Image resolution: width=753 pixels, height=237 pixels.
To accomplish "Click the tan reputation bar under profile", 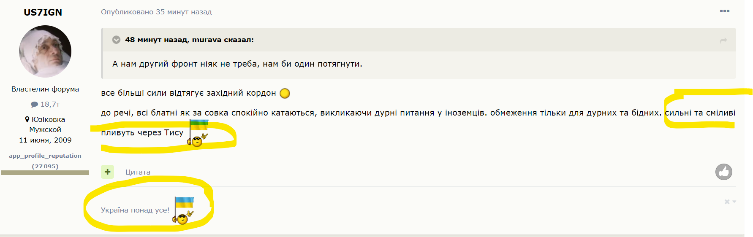I will tap(45, 172).
